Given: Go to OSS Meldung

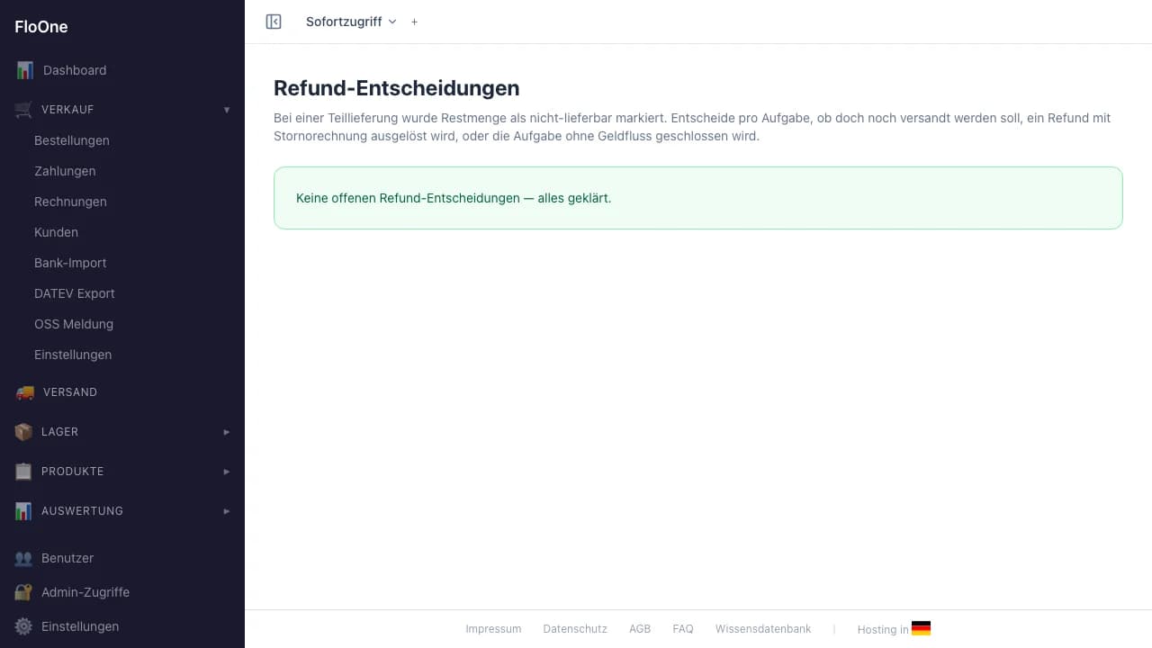Looking at the screenshot, I should pos(74,324).
